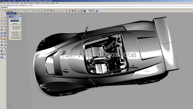Click the Cut scissors icon
The width and height of the screenshot is (193, 109).
click(17, 11)
